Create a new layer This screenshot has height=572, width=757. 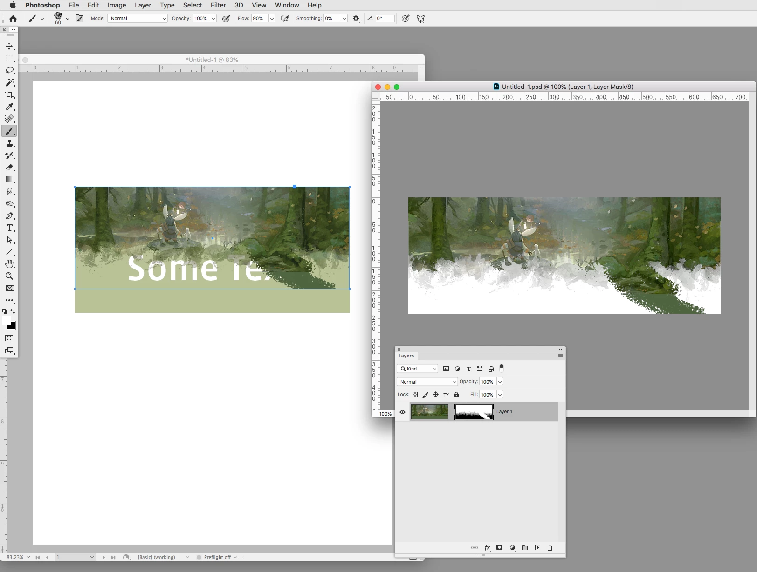537,548
